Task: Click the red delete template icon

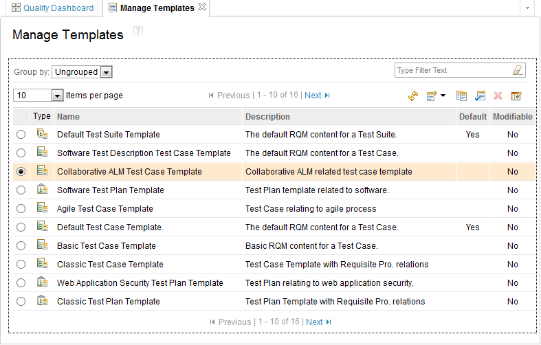Action: tap(498, 96)
